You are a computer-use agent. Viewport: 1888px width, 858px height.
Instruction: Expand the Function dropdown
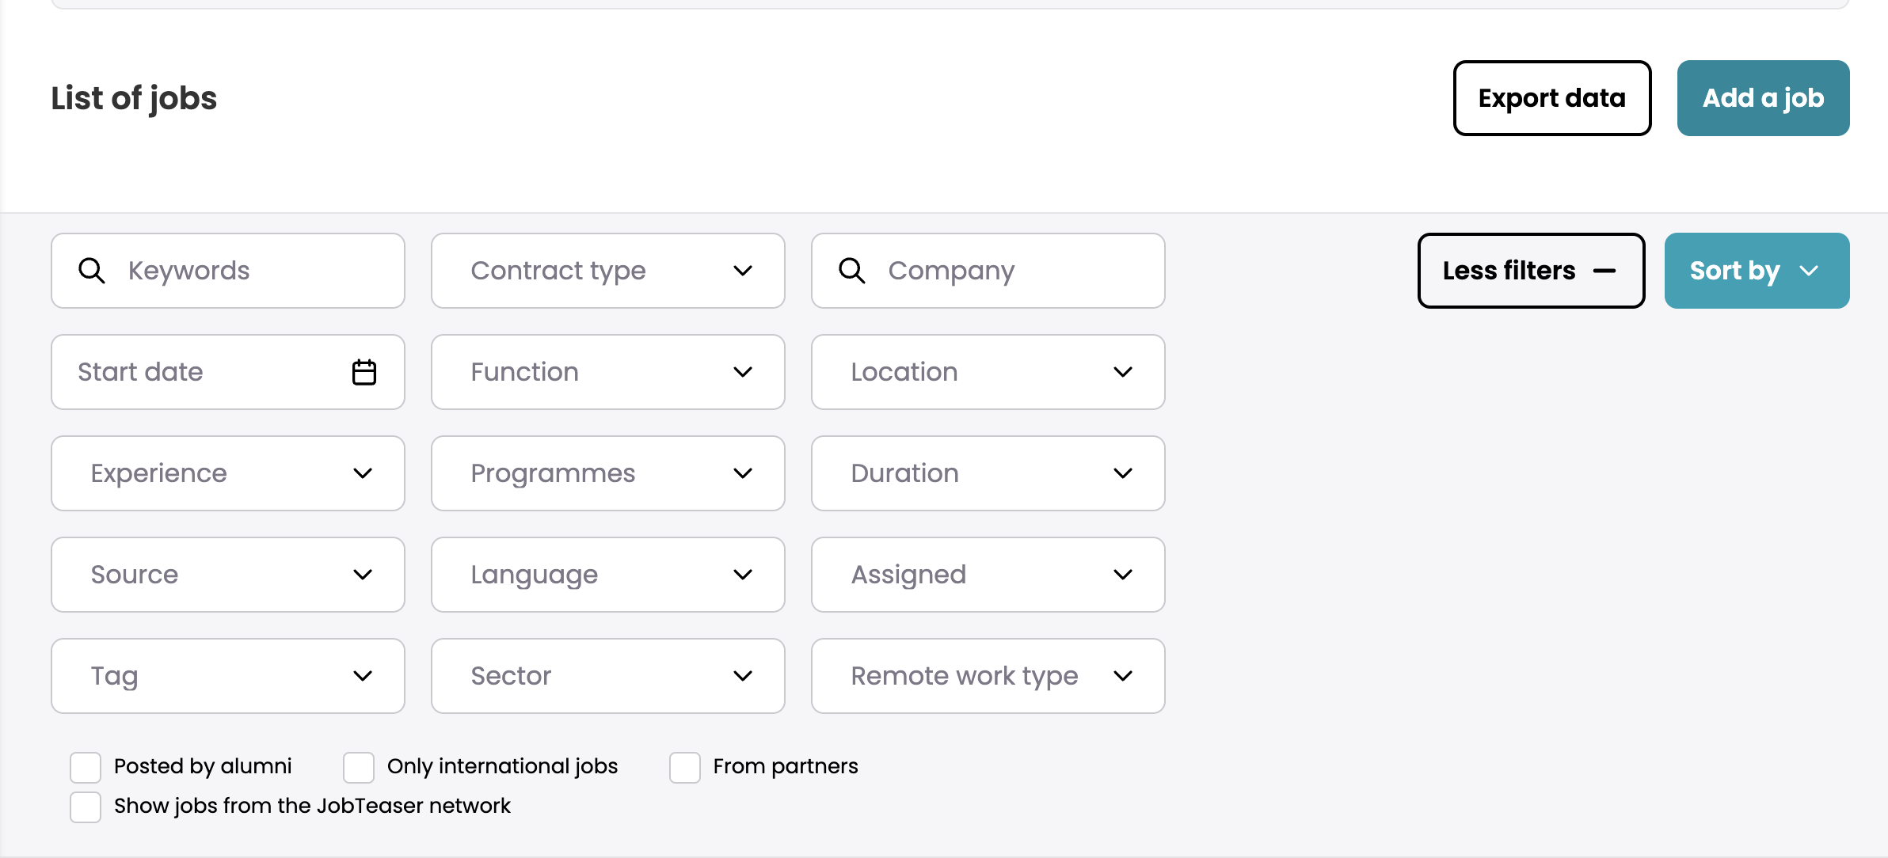607,372
